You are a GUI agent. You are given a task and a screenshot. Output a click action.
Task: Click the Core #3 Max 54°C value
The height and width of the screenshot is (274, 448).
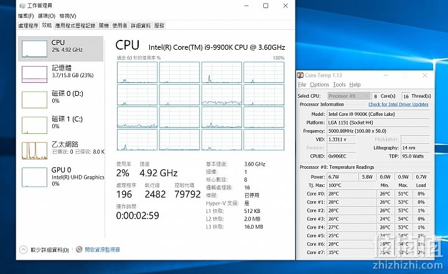[403, 219]
